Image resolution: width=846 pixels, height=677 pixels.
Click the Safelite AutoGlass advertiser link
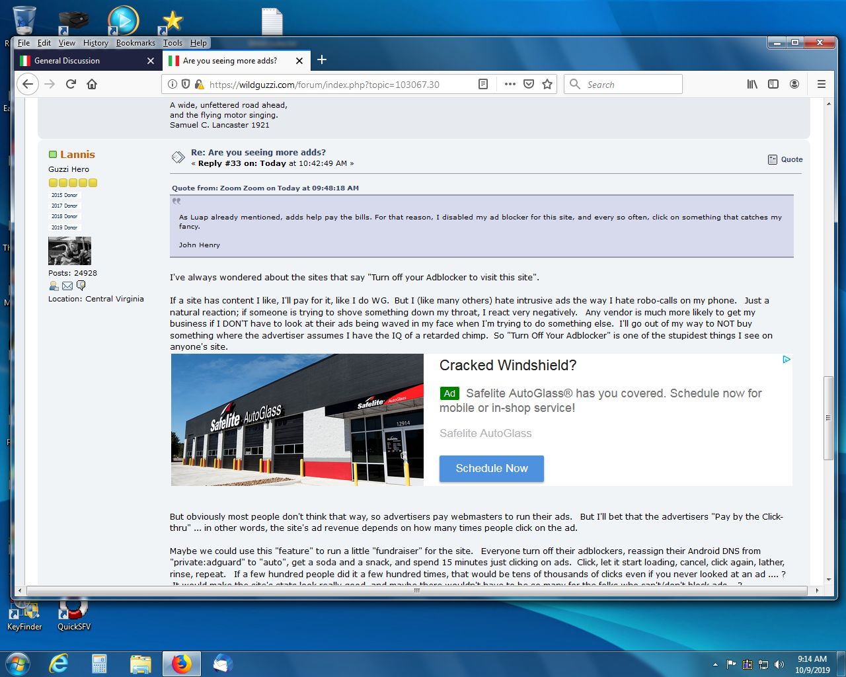point(486,433)
